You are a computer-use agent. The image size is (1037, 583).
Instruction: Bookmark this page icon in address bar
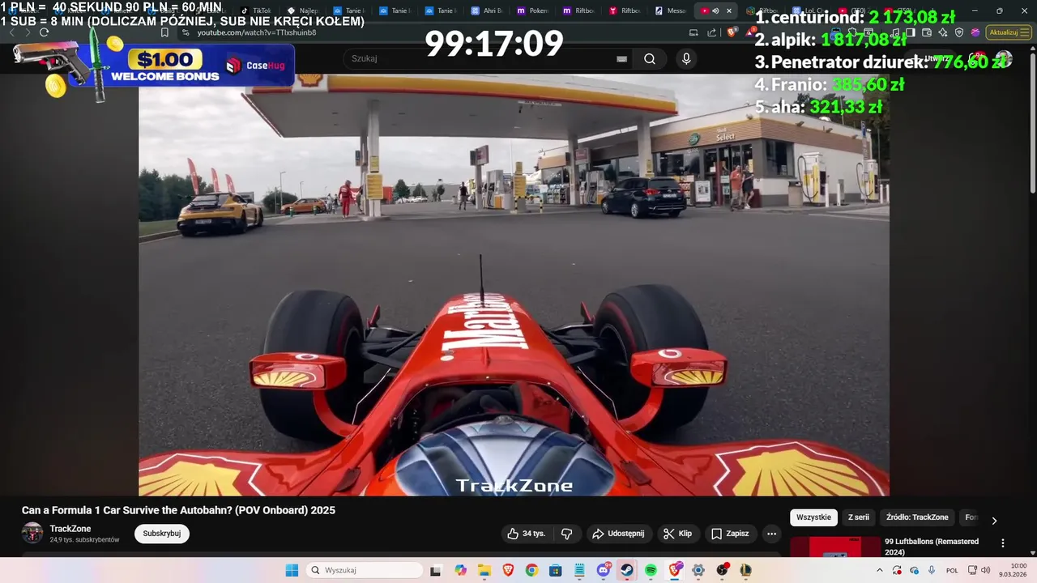(164, 32)
